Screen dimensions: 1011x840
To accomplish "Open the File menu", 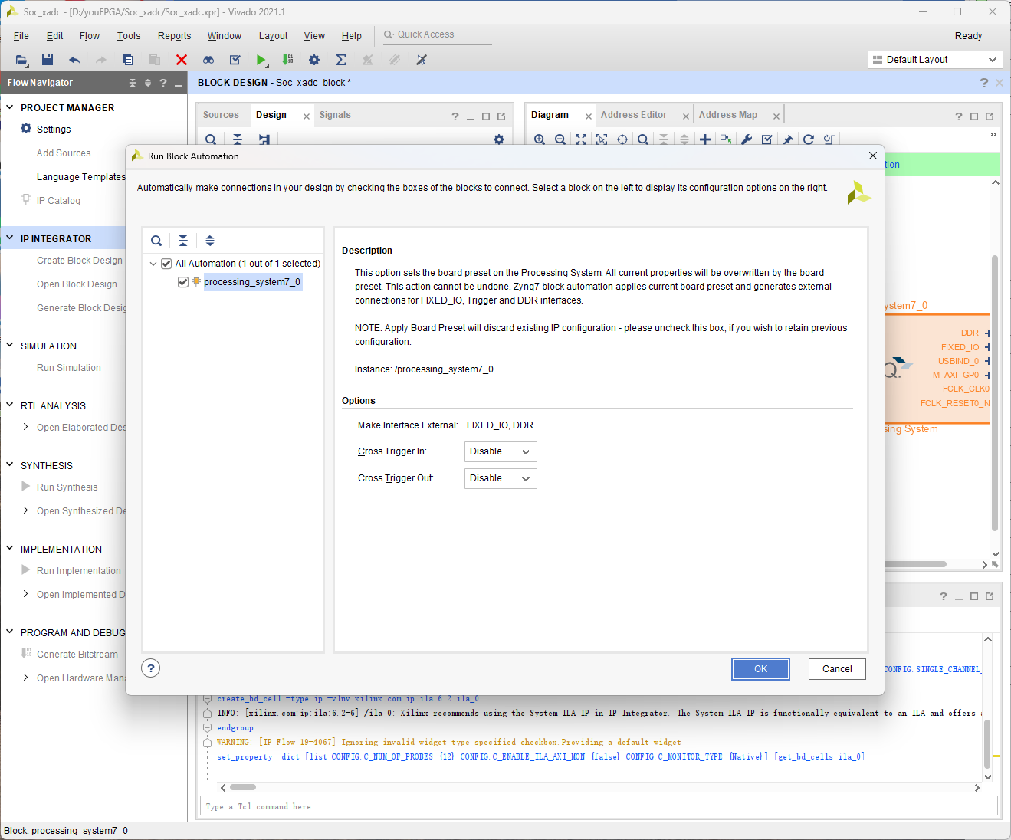I will point(21,36).
